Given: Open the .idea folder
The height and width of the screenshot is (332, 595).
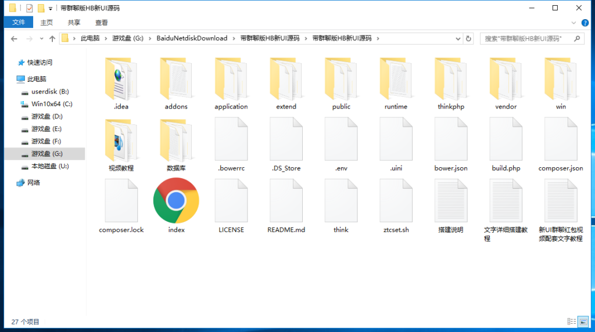Looking at the screenshot, I should [x=121, y=84].
